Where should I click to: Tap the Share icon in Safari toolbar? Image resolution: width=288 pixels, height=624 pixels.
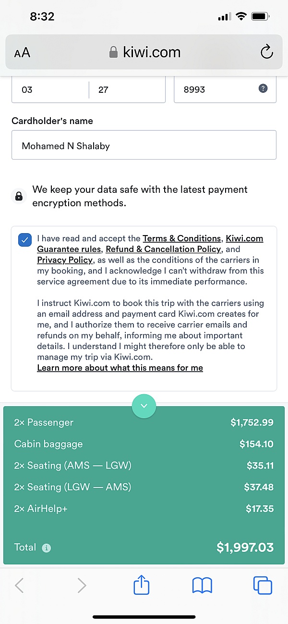coord(141,585)
